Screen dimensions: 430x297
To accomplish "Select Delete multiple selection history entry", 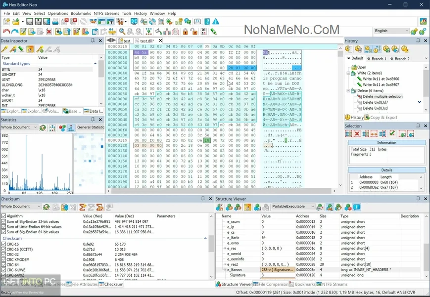I will pyautogui.click(x=382, y=96).
